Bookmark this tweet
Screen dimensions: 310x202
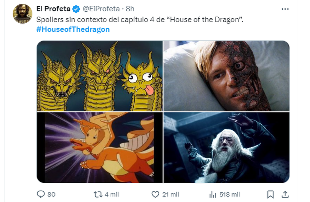click(x=270, y=194)
